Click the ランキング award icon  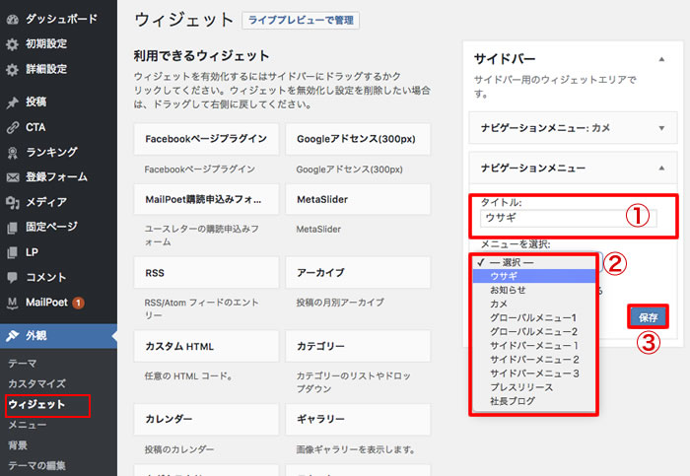coord(12,152)
